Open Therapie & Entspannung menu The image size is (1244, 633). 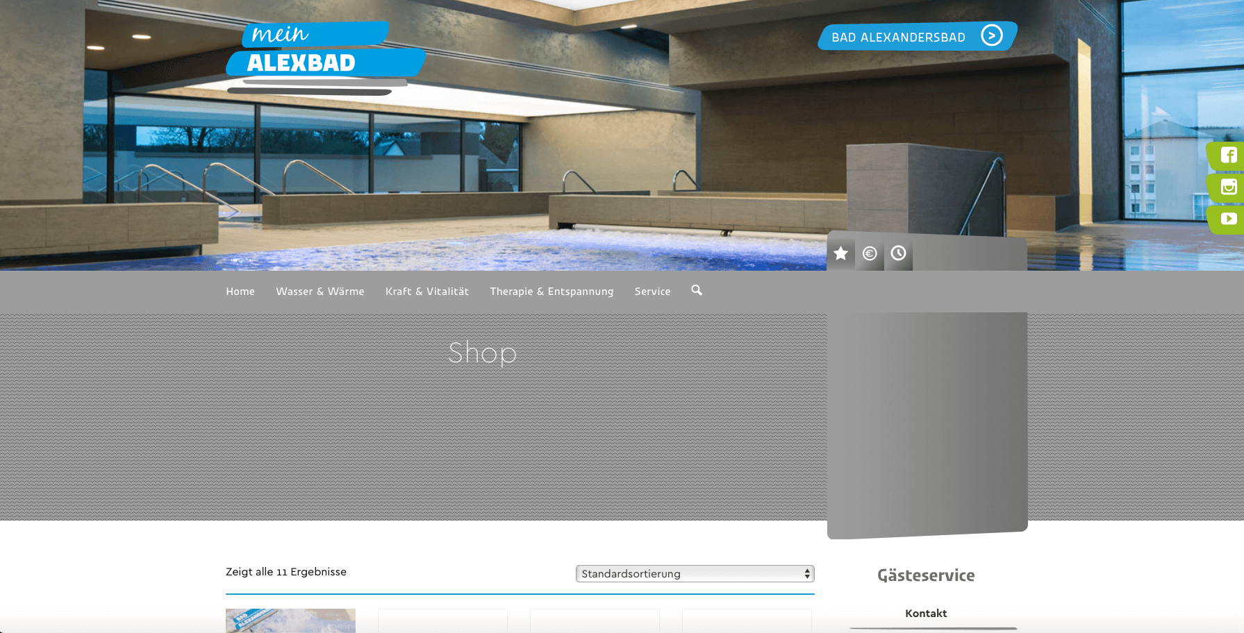pyautogui.click(x=551, y=292)
